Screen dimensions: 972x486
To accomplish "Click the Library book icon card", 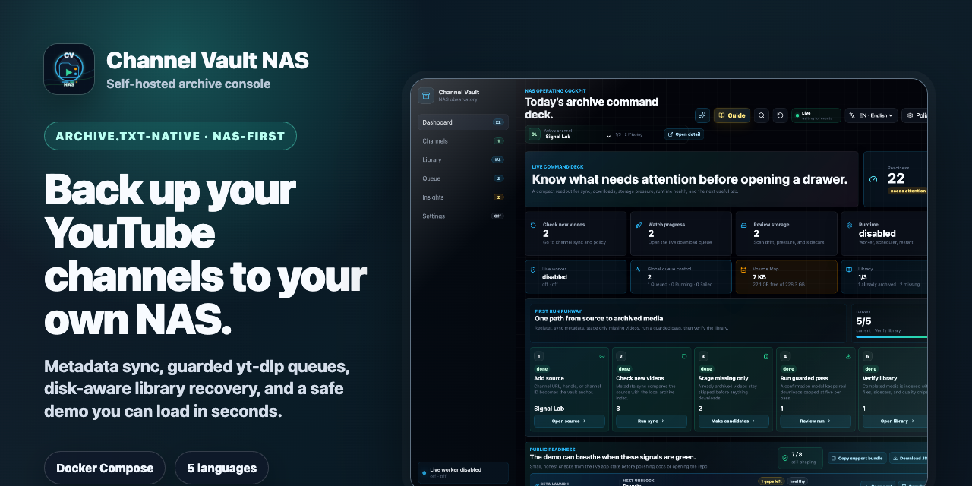I will (849, 269).
